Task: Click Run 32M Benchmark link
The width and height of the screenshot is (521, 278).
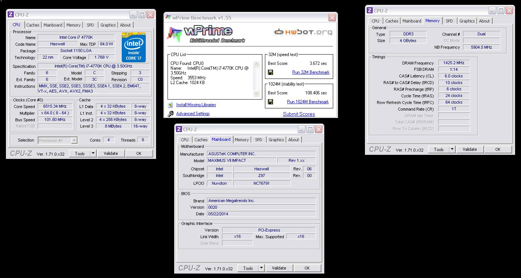Action: tap(311, 72)
